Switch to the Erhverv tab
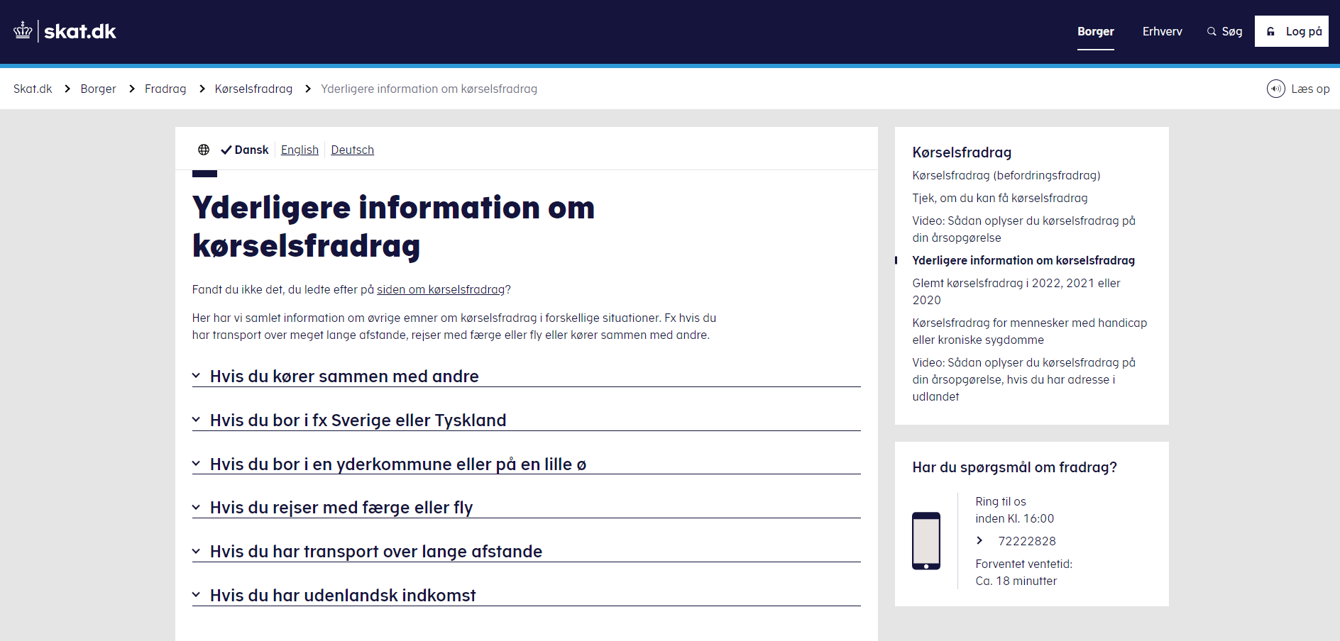 click(1162, 31)
